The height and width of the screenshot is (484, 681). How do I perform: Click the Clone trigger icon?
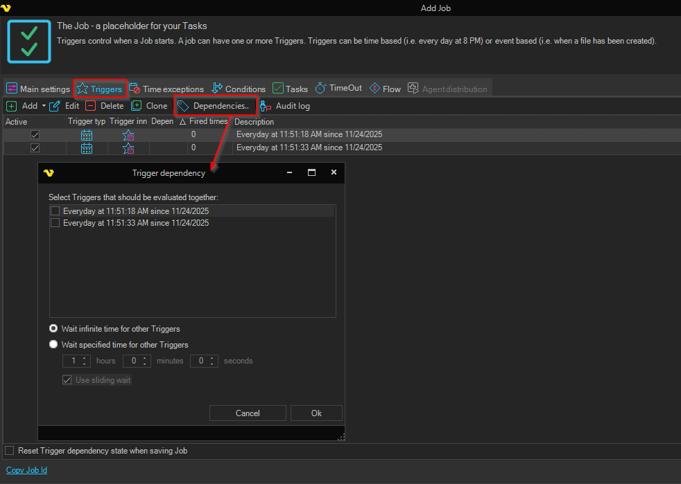pyautogui.click(x=137, y=106)
